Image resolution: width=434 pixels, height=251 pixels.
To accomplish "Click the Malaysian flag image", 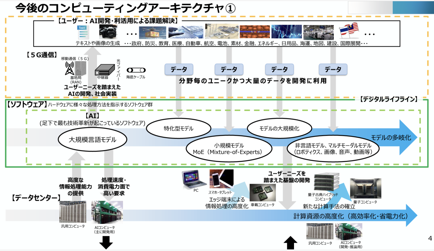I will 348,33.
